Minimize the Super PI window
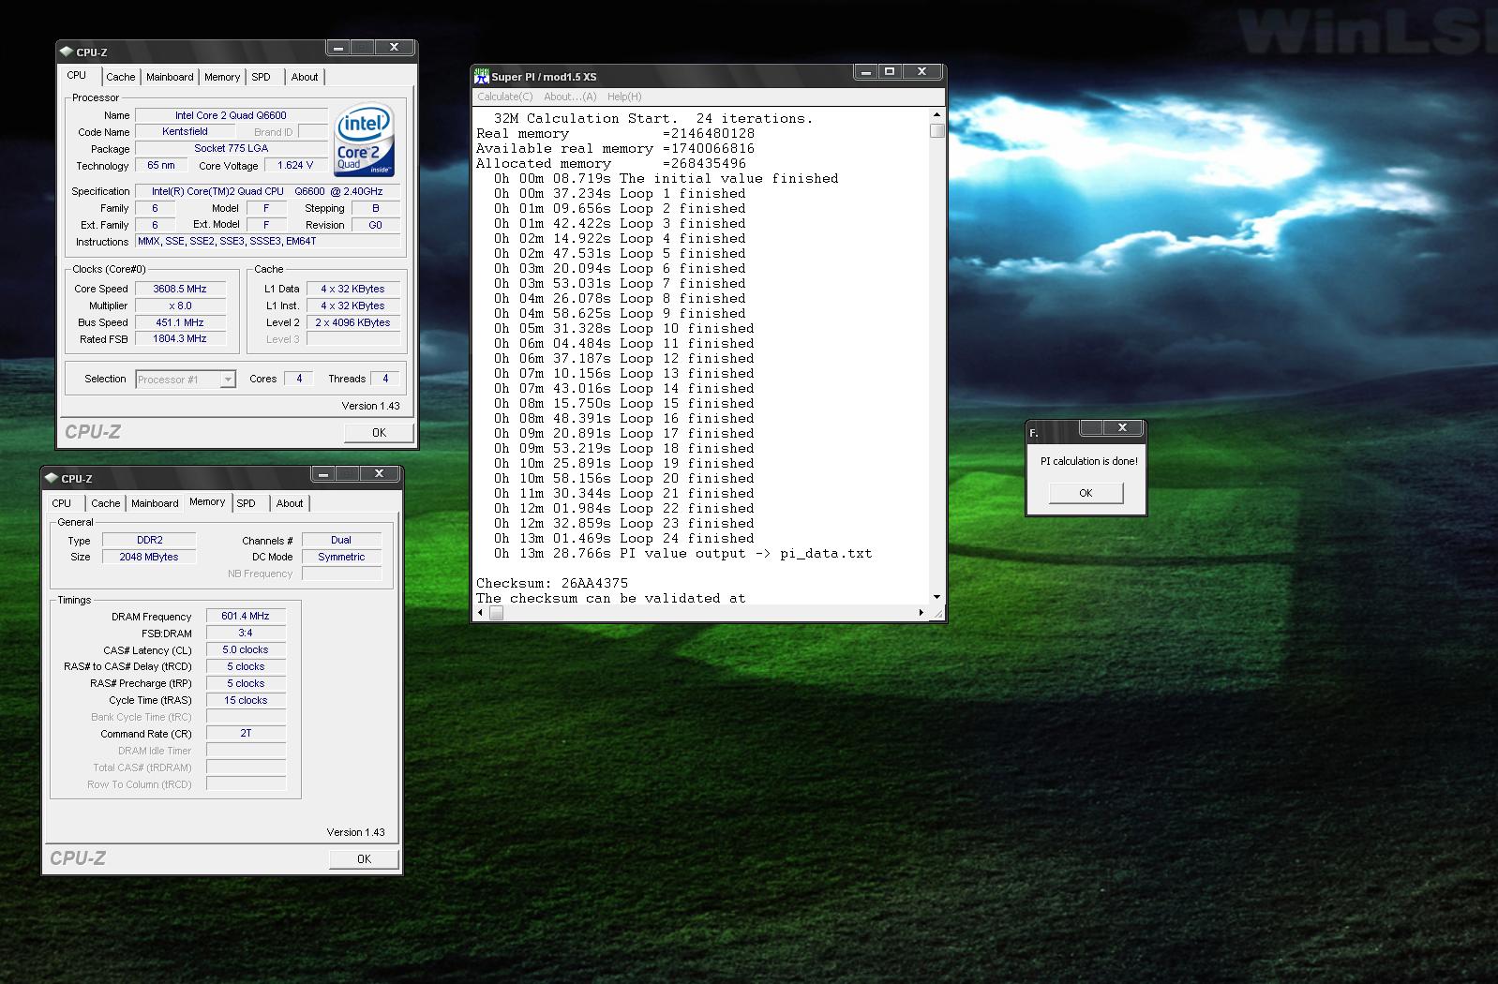The height and width of the screenshot is (984, 1498). tap(865, 72)
